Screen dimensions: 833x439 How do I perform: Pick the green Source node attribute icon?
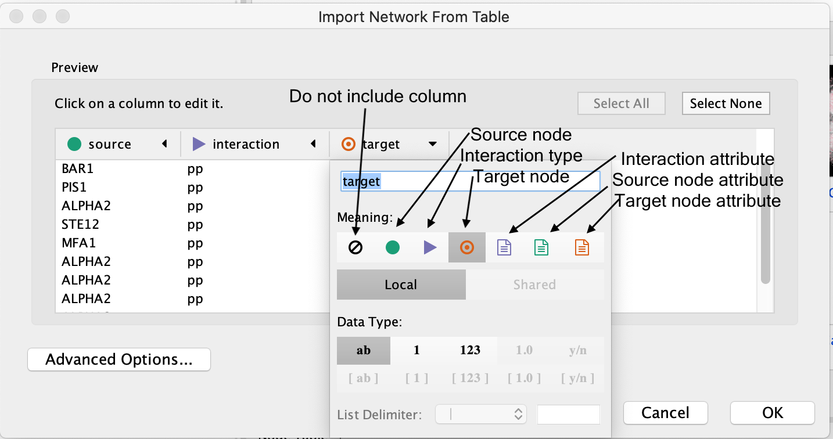pos(541,248)
